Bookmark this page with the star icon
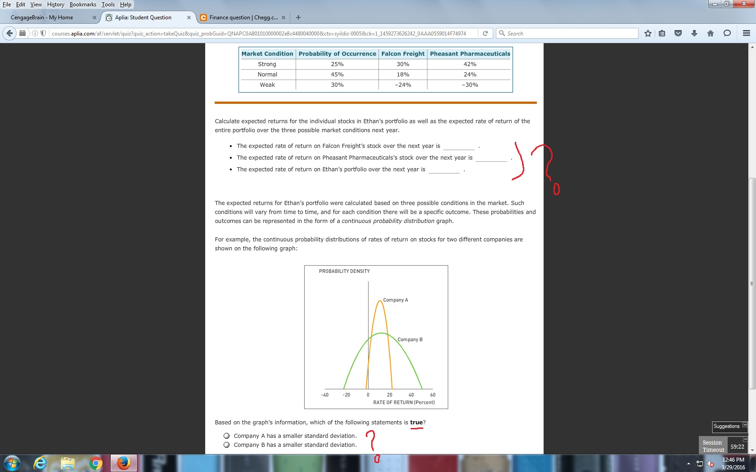The height and width of the screenshot is (472, 756). point(648,33)
